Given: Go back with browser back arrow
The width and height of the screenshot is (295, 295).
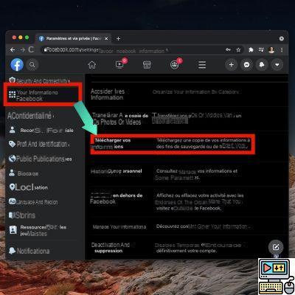Looking at the screenshot, I should tap(13, 50).
